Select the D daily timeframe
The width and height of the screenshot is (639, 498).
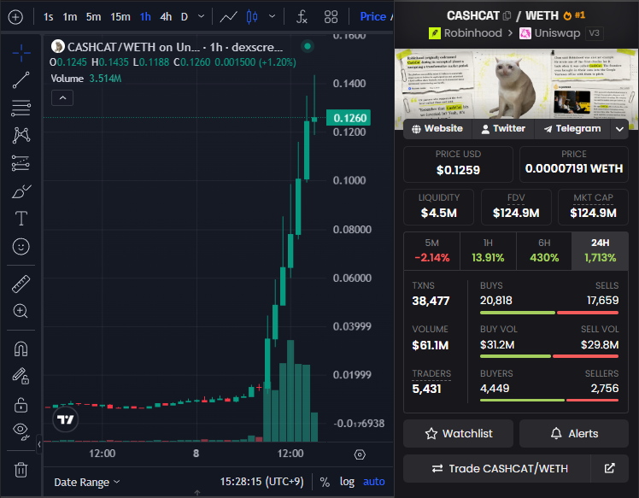click(185, 17)
